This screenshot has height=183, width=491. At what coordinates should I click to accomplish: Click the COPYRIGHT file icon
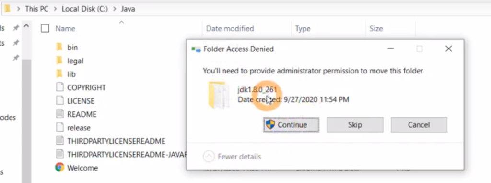click(x=59, y=87)
